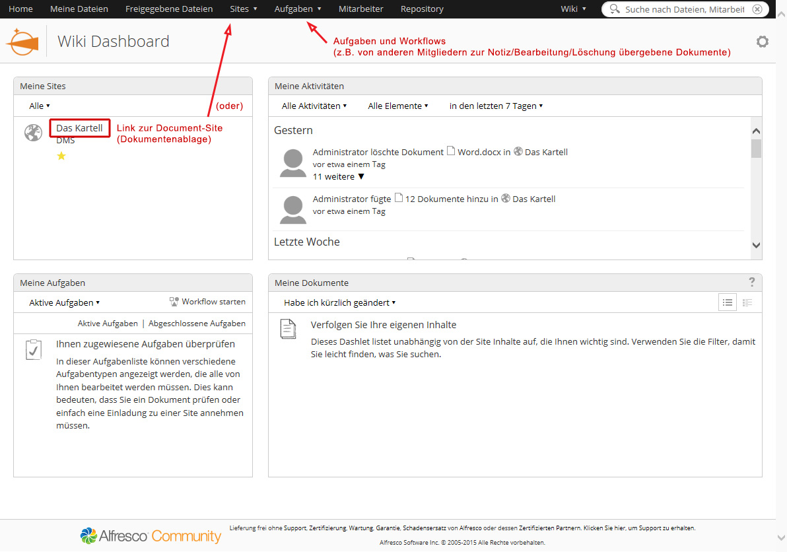Open the Aktive Aufgaben dropdown

coord(64,302)
